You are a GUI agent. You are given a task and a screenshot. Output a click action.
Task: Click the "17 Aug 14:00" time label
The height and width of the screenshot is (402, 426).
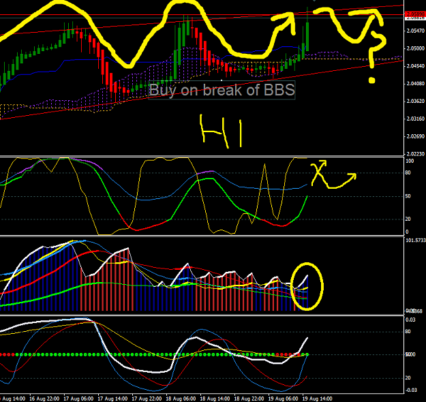click(x=112, y=399)
